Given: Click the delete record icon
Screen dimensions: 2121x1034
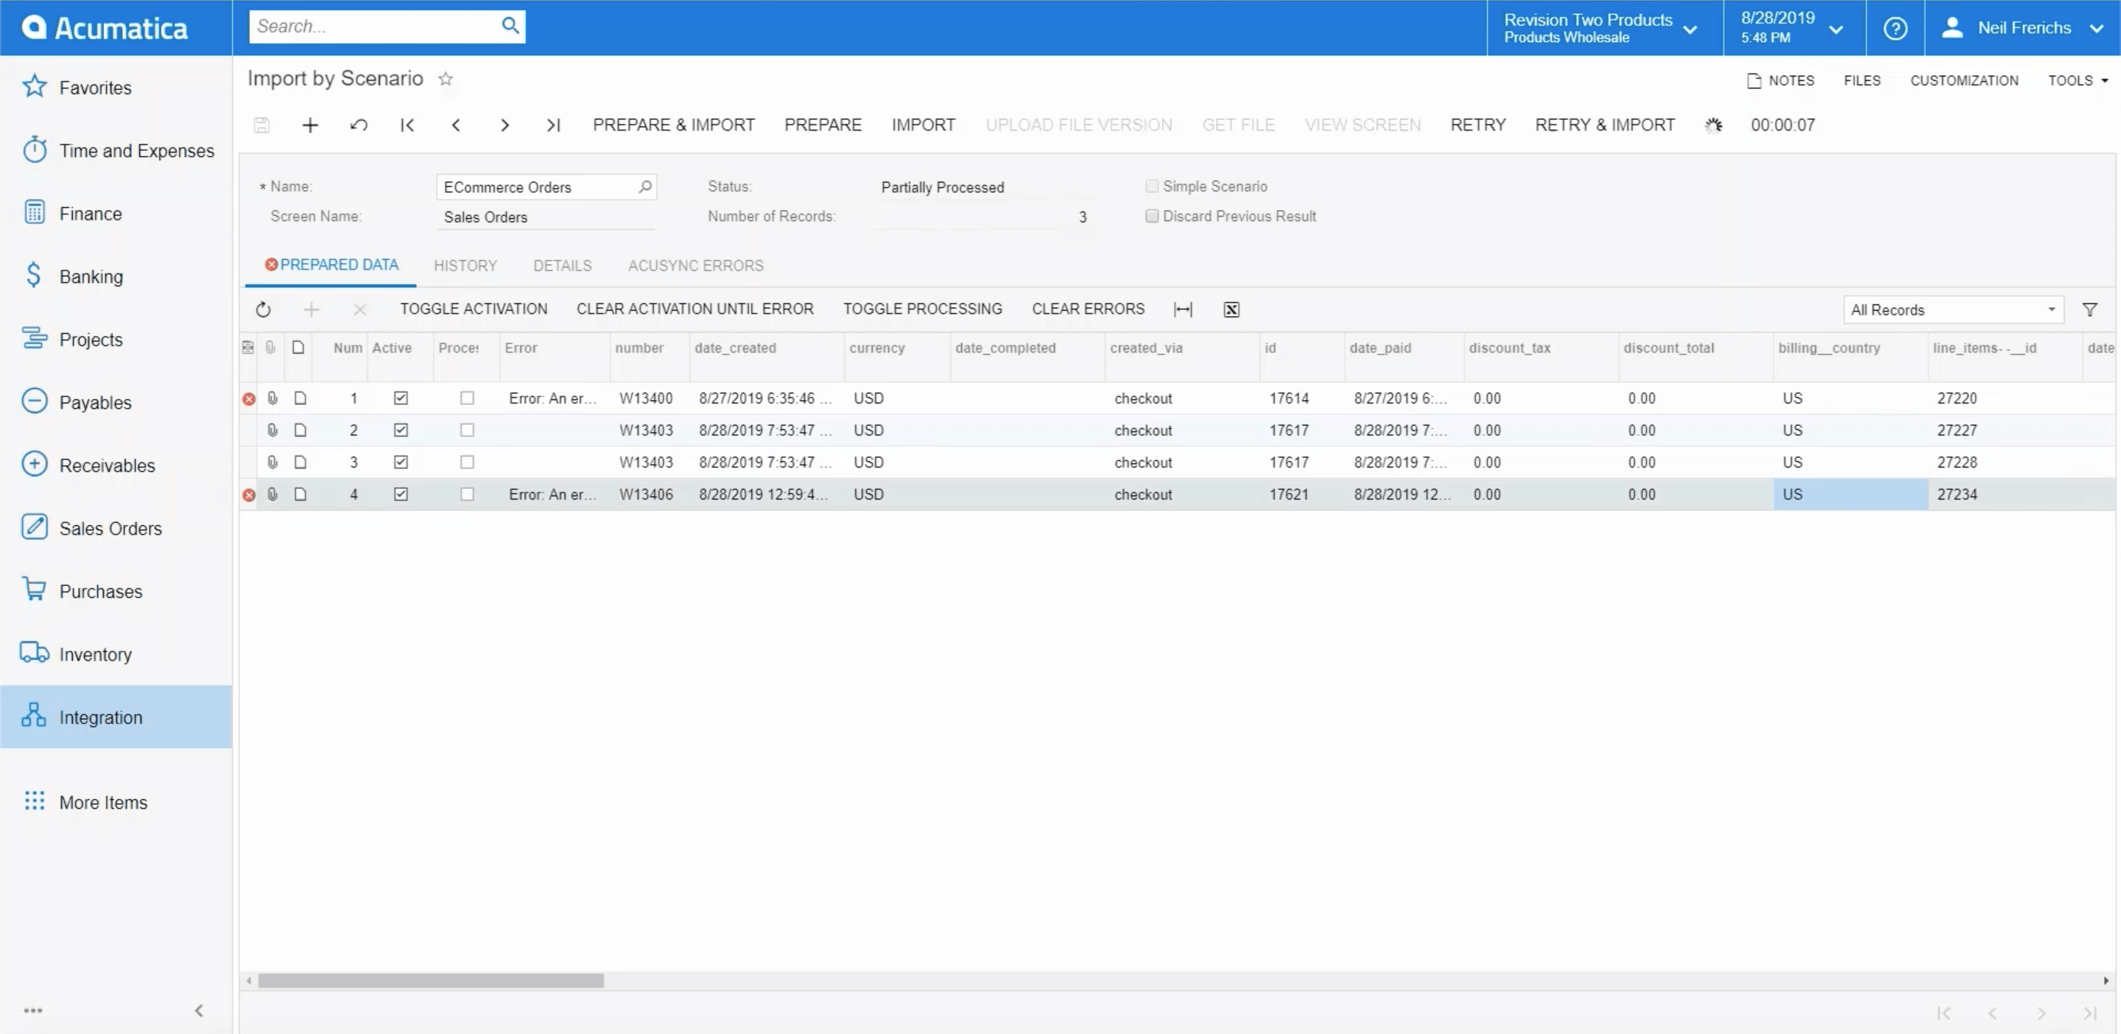Looking at the screenshot, I should pos(359,309).
